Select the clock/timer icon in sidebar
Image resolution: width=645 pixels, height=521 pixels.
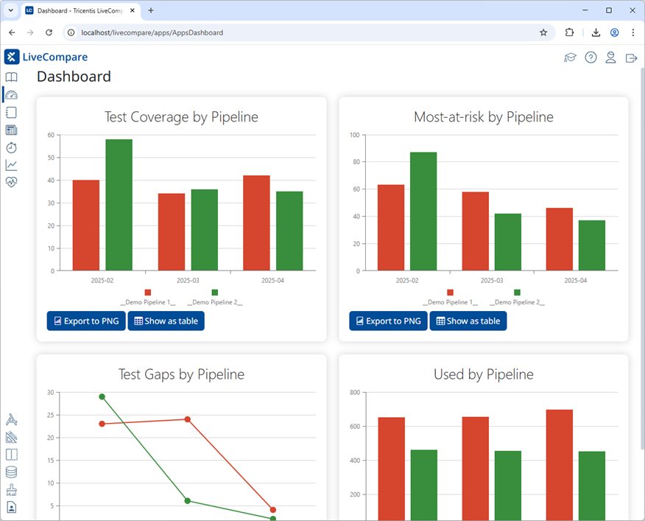point(10,147)
